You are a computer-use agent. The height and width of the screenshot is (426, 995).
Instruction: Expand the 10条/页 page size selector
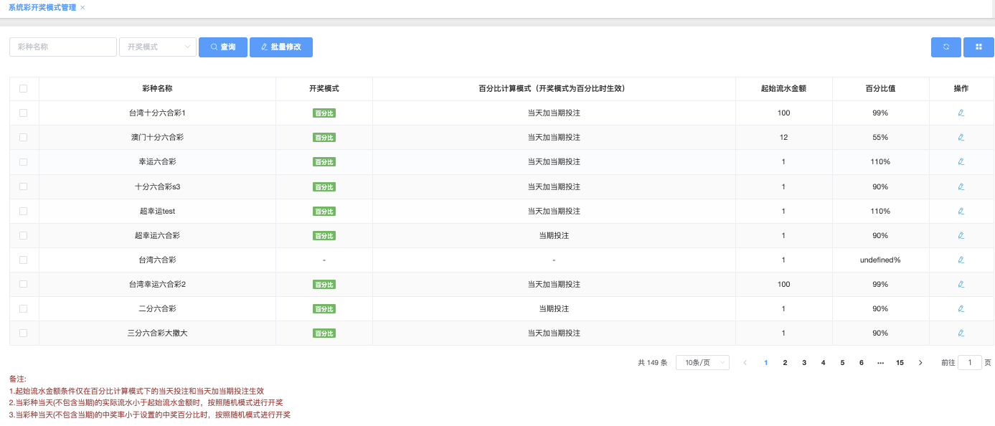(702, 363)
